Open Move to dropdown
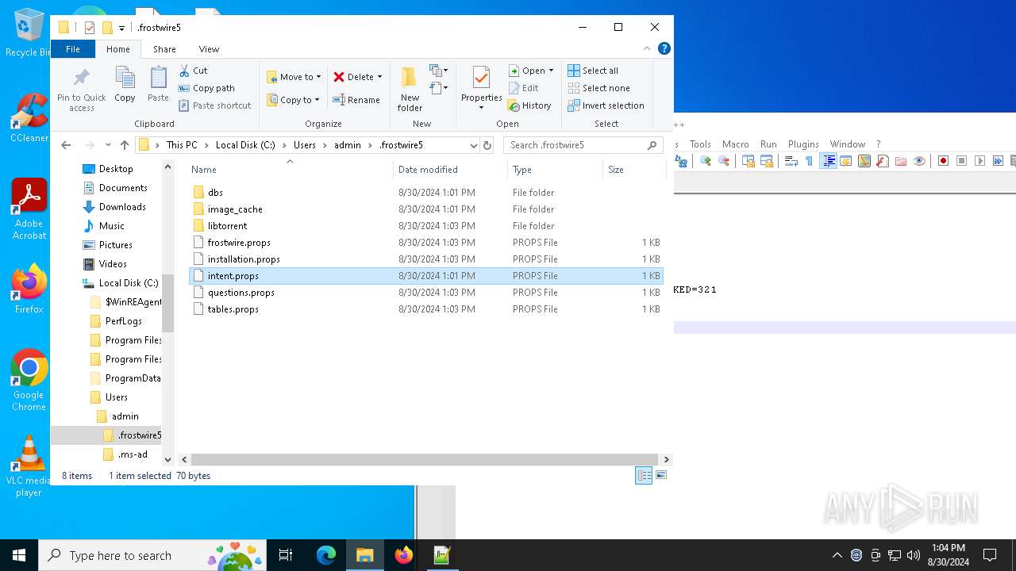Image resolution: width=1016 pixels, height=571 pixels. (294, 77)
